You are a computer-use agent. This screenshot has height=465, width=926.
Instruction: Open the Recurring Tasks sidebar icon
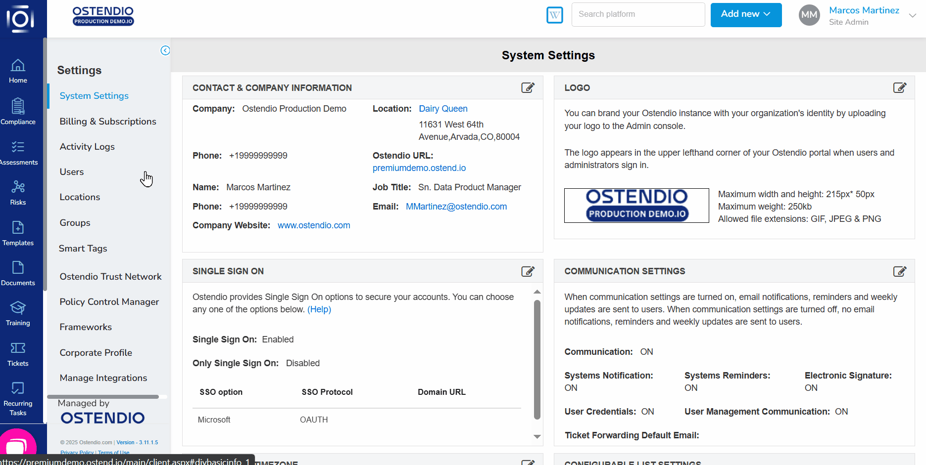click(x=18, y=399)
